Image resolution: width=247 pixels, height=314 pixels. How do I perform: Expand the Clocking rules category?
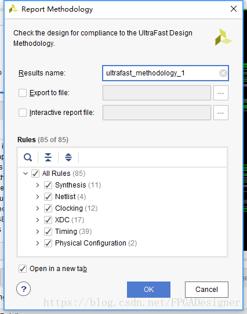coord(38,208)
